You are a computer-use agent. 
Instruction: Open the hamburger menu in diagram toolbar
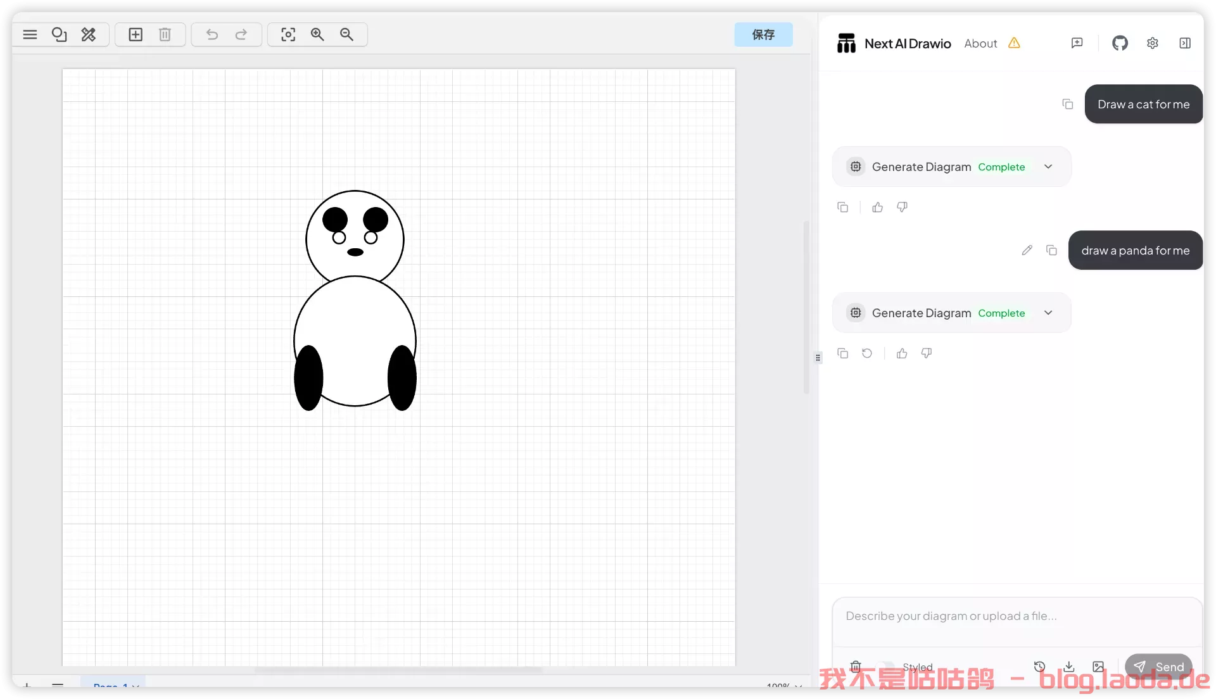[30, 34]
